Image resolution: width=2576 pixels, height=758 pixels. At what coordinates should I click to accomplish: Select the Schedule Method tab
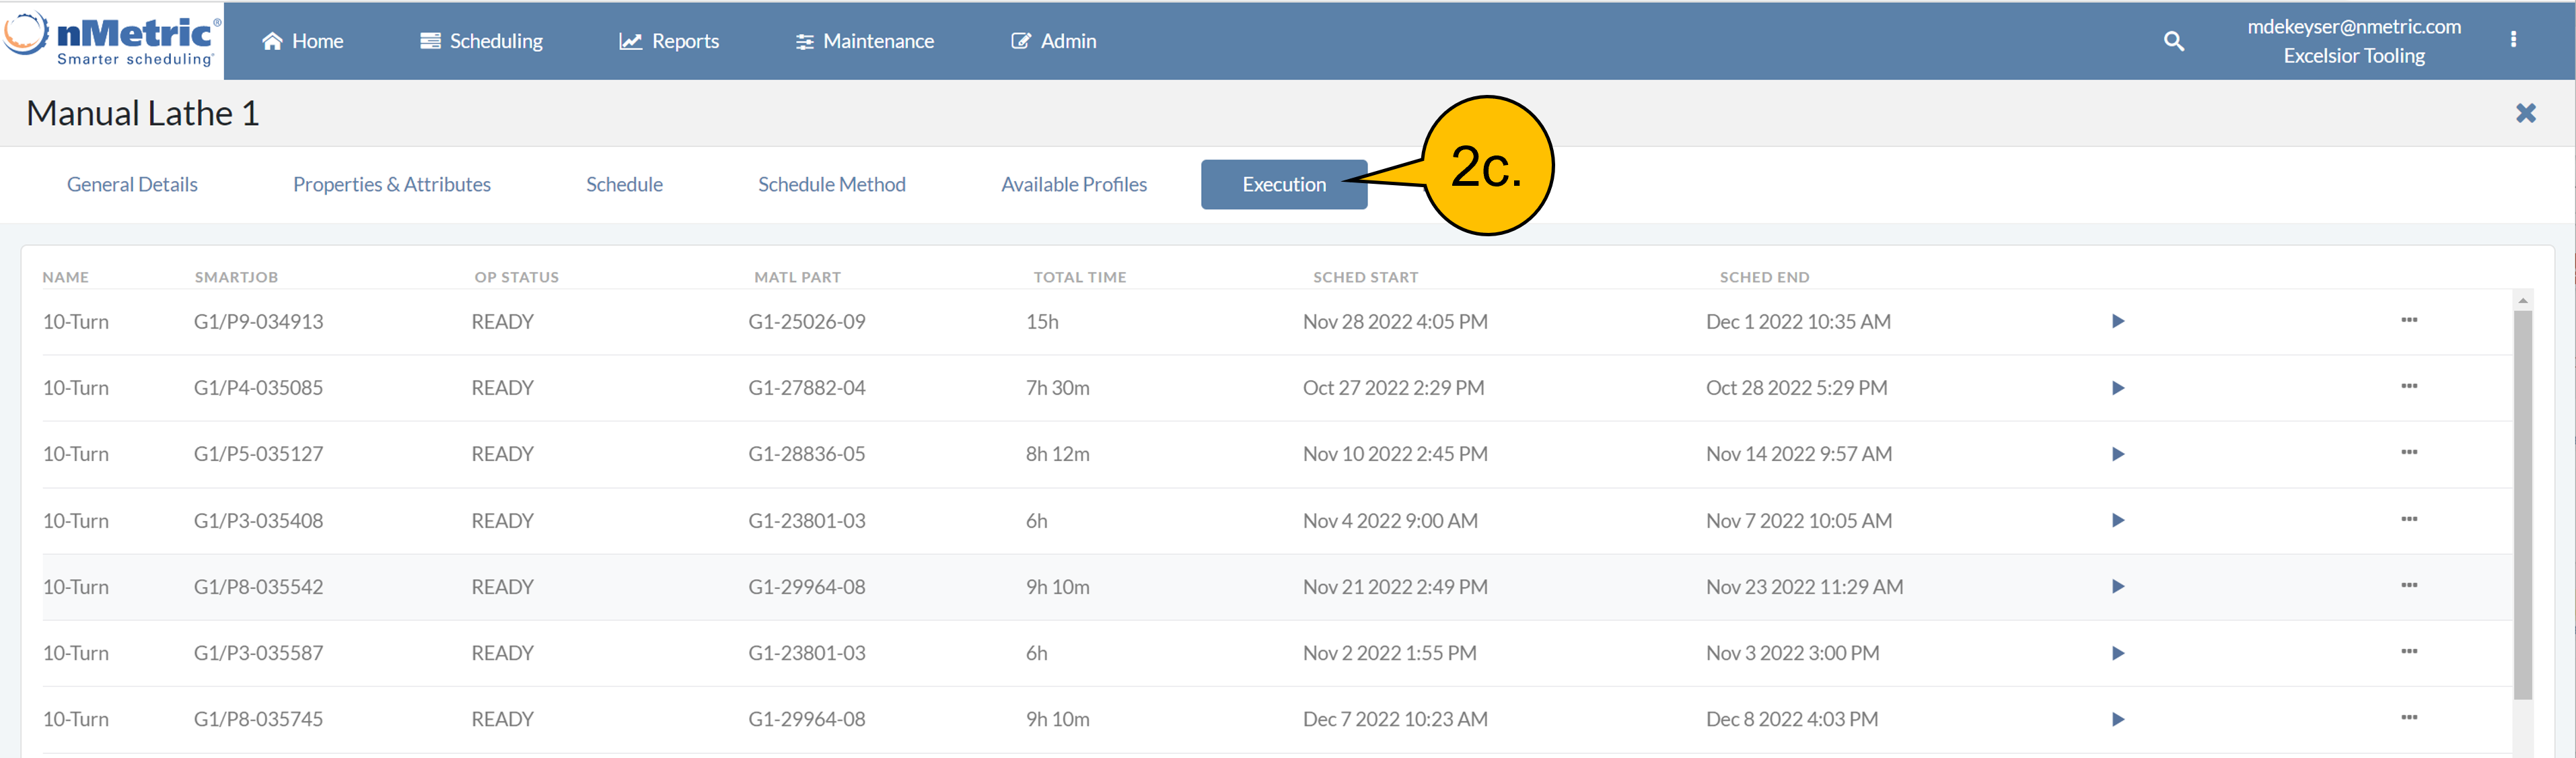coord(831,184)
